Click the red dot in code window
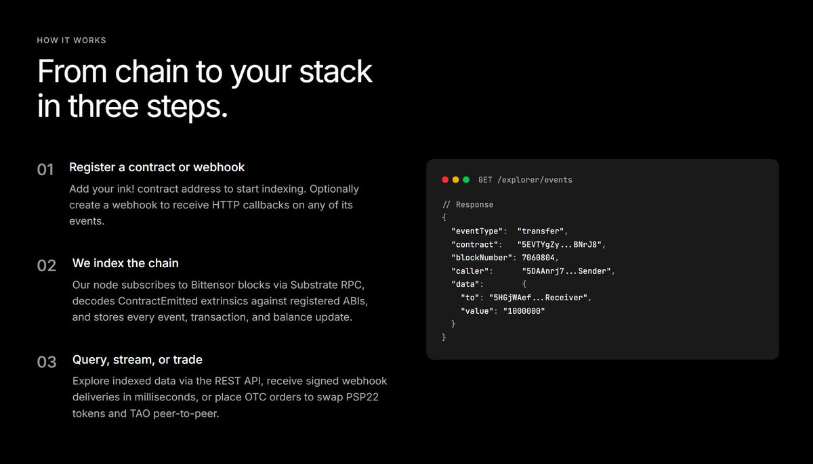The image size is (813, 464). point(445,180)
